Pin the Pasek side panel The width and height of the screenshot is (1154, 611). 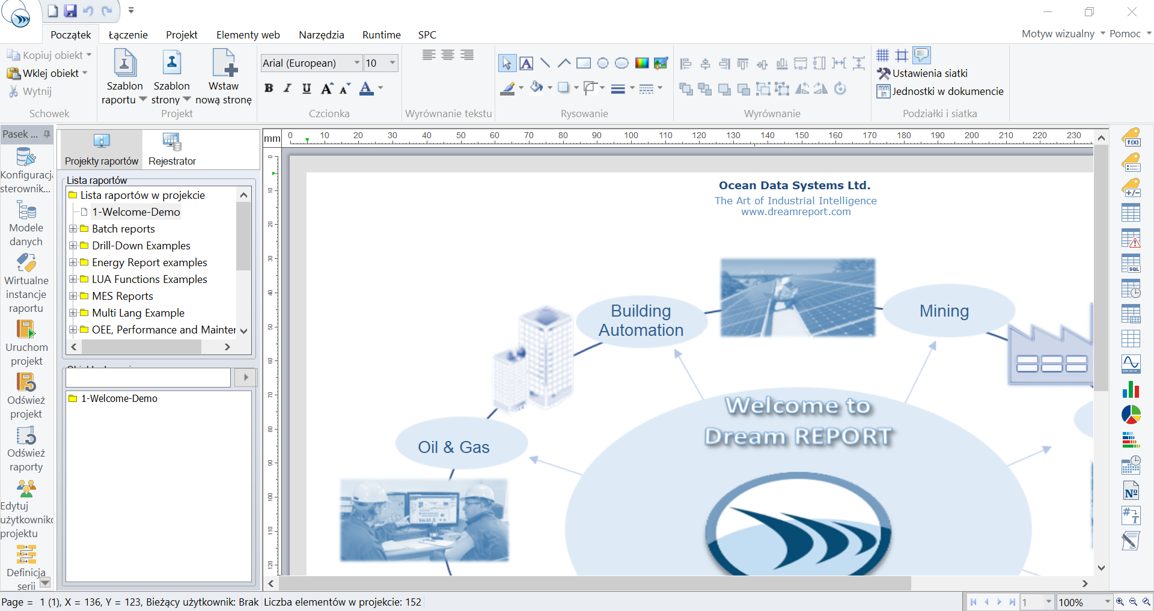point(47,135)
